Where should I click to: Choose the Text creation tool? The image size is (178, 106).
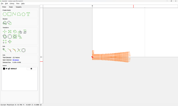pyautogui.click(x=28, y=14)
